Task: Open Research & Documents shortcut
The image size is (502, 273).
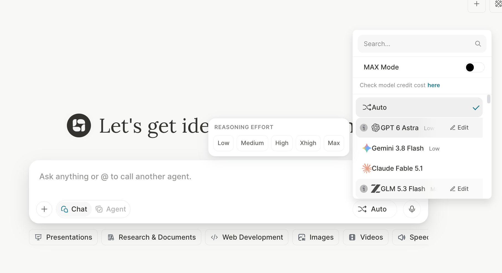Action: click(x=151, y=237)
